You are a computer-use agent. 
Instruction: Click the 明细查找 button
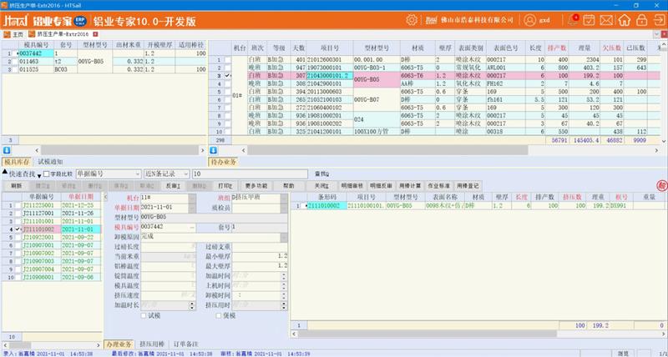pyautogui.click(x=352, y=185)
